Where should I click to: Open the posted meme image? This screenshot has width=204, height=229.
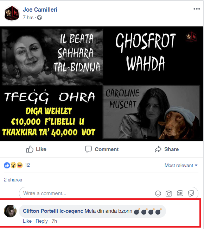[102, 84]
